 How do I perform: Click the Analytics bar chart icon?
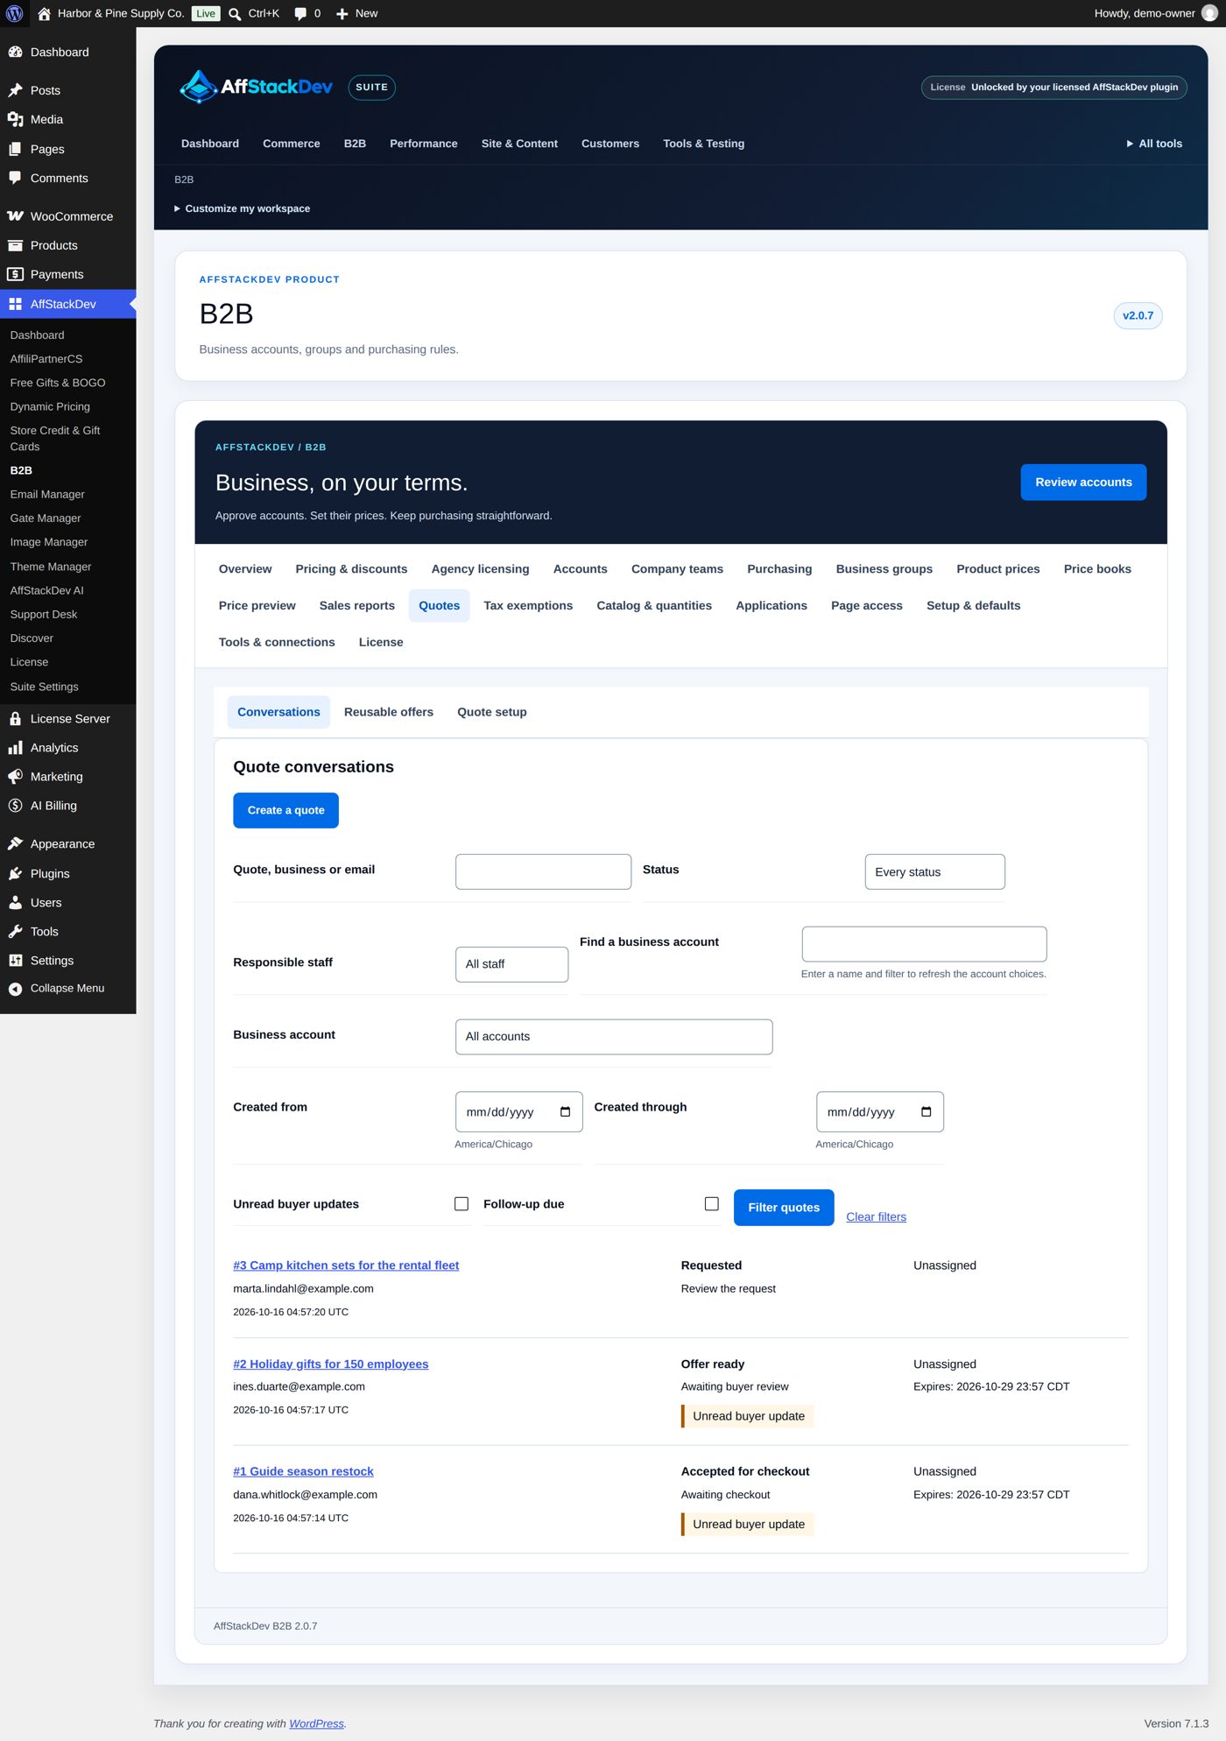pyautogui.click(x=15, y=747)
